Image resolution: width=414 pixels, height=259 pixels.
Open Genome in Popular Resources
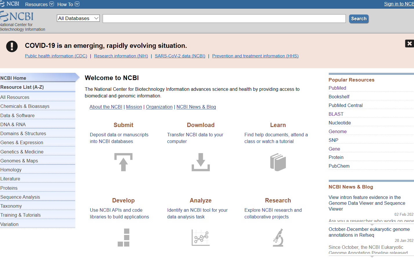pyautogui.click(x=337, y=131)
